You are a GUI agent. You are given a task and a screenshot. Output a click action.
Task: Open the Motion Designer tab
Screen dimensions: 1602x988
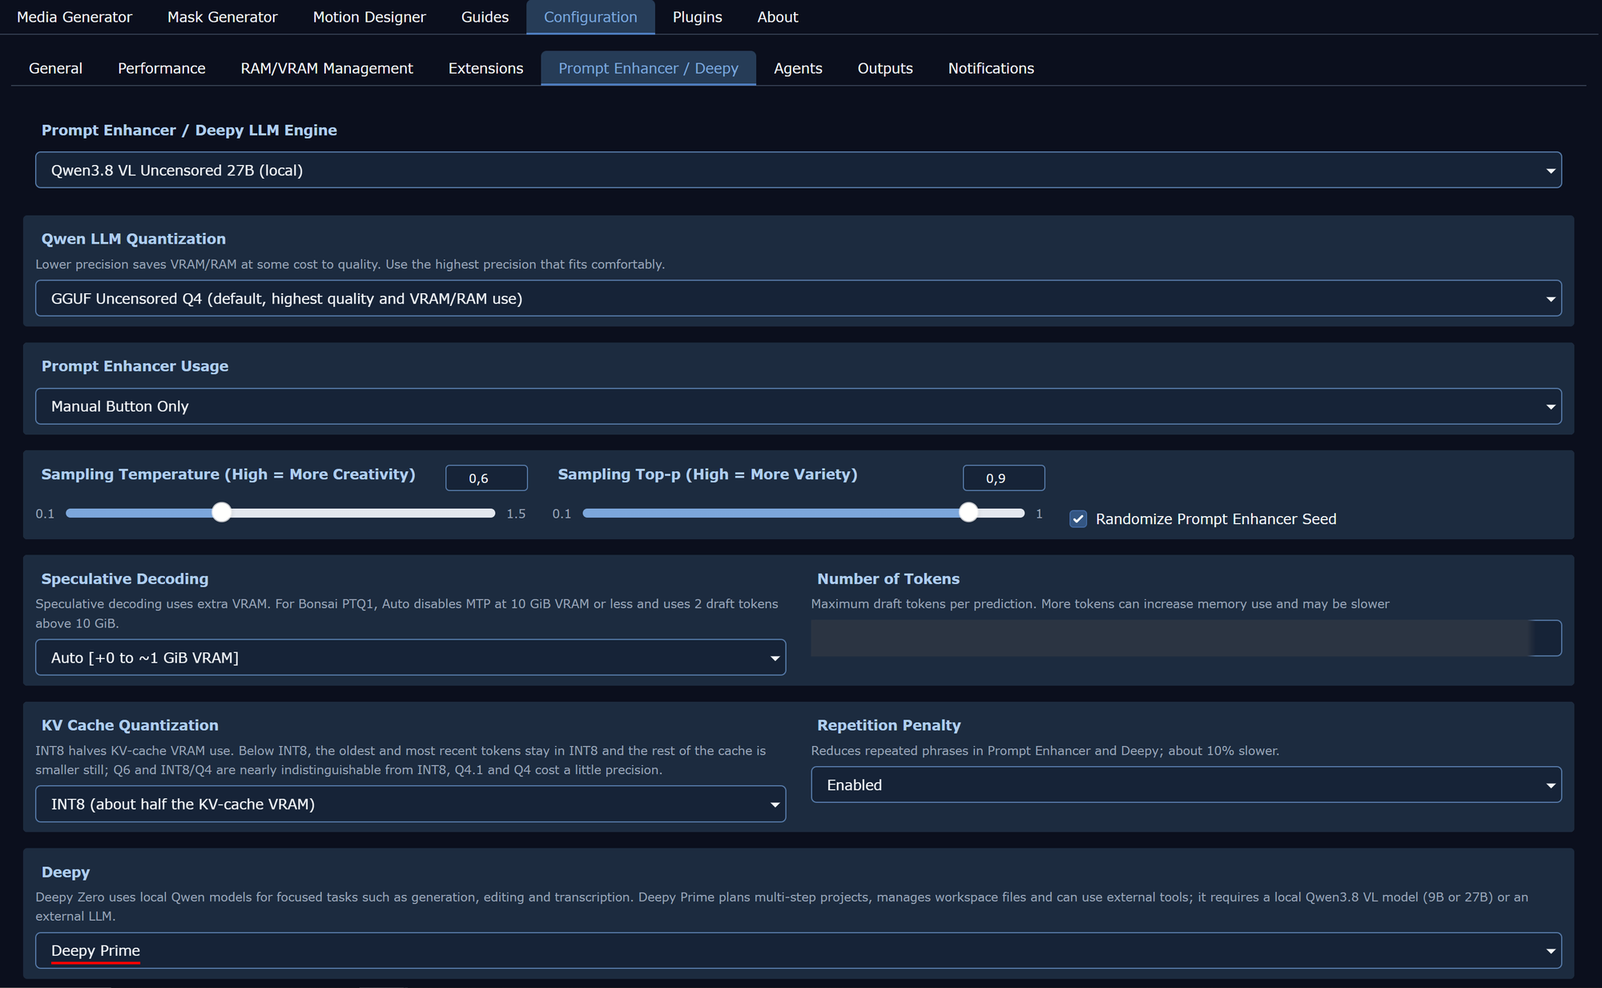pyautogui.click(x=369, y=17)
